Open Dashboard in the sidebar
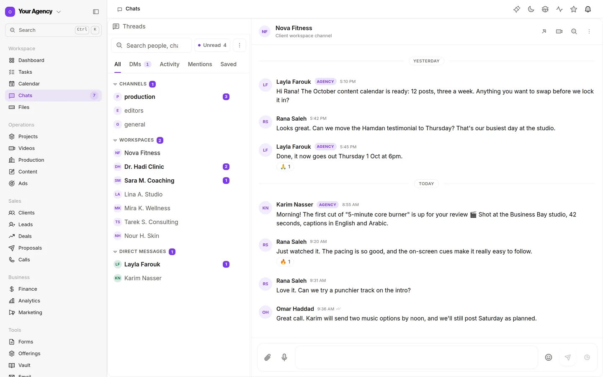The width and height of the screenshot is (603, 377). click(x=53, y=60)
